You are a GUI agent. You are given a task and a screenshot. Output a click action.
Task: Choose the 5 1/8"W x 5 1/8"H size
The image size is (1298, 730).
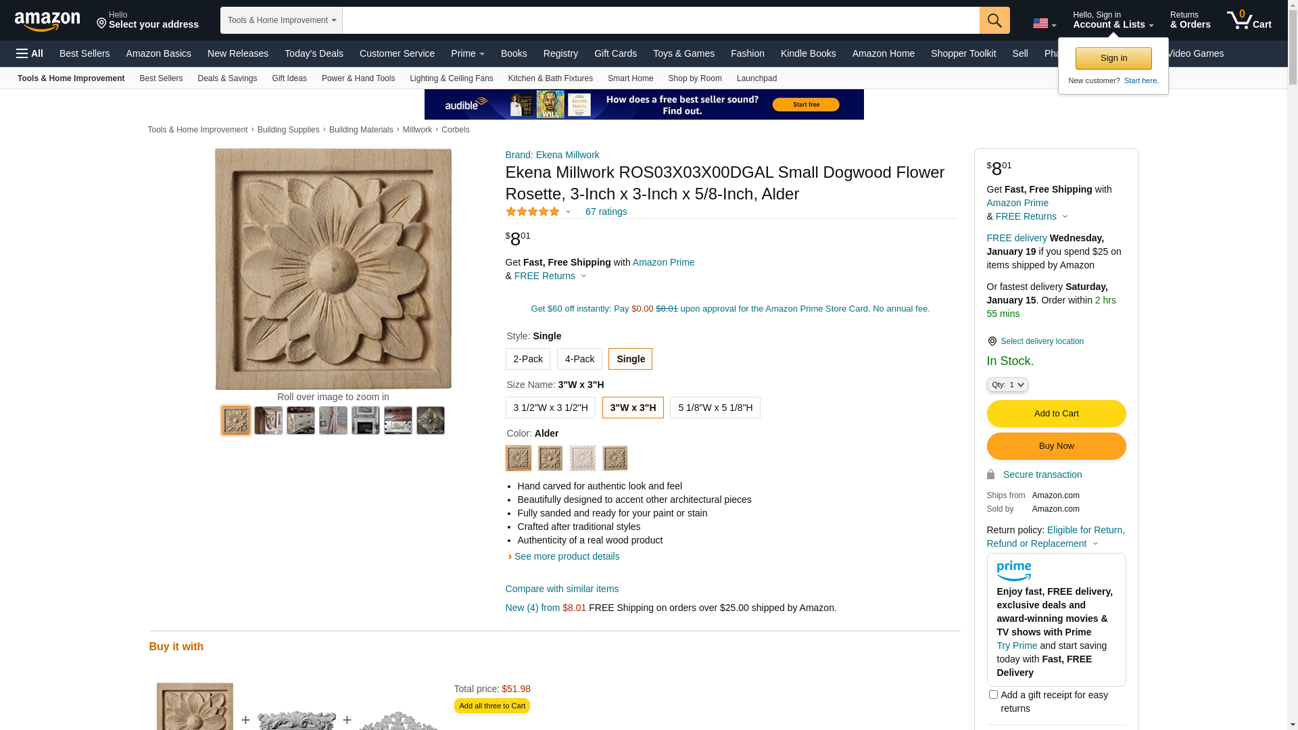click(715, 408)
